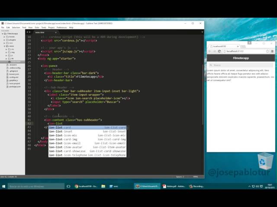Go to the previous tab with the left arrow
Image resolution: width=277 pixels, height=207 pixels.
(x=27, y=32)
